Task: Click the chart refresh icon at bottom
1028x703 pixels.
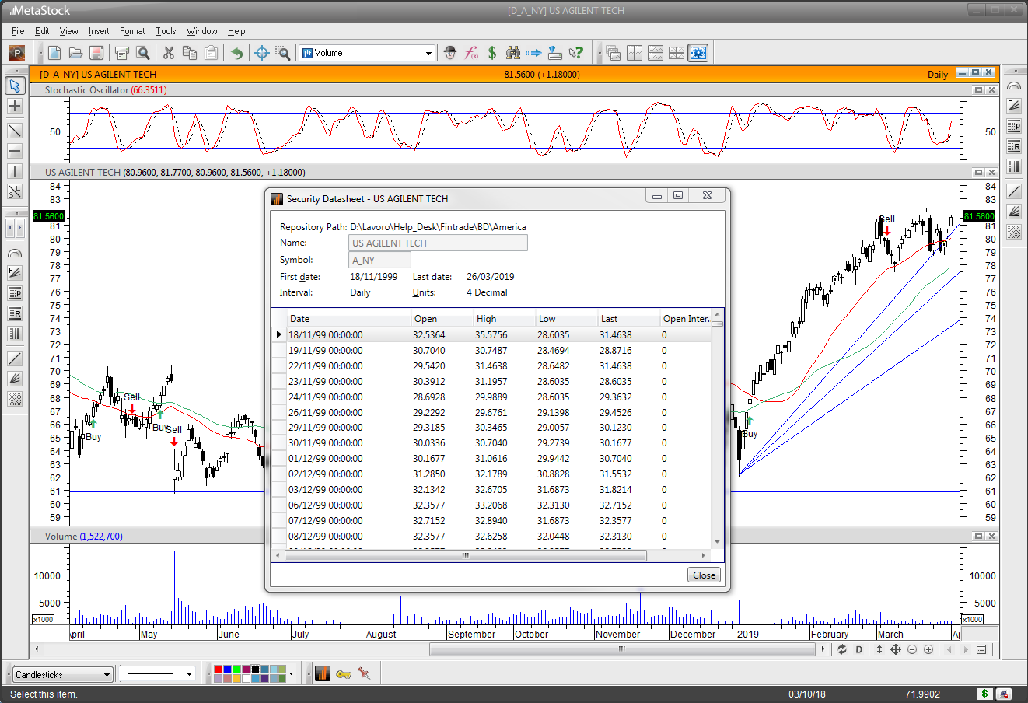Action: pyautogui.click(x=841, y=649)
